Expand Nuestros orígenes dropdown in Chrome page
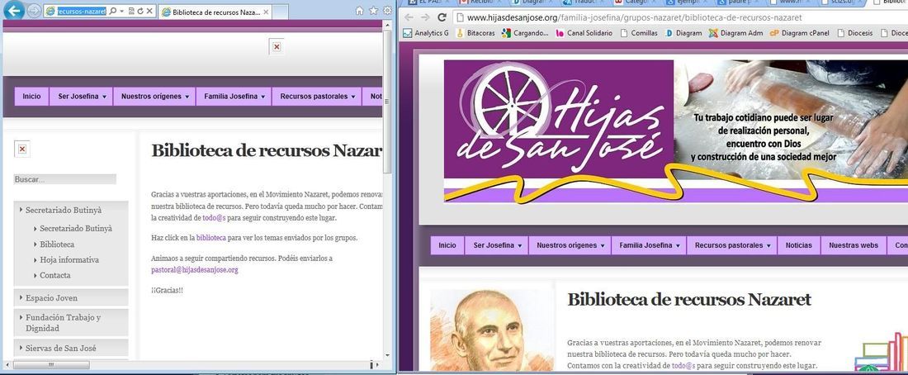Image resolution: width=908 pixels, height=375 pixels. 570,245
